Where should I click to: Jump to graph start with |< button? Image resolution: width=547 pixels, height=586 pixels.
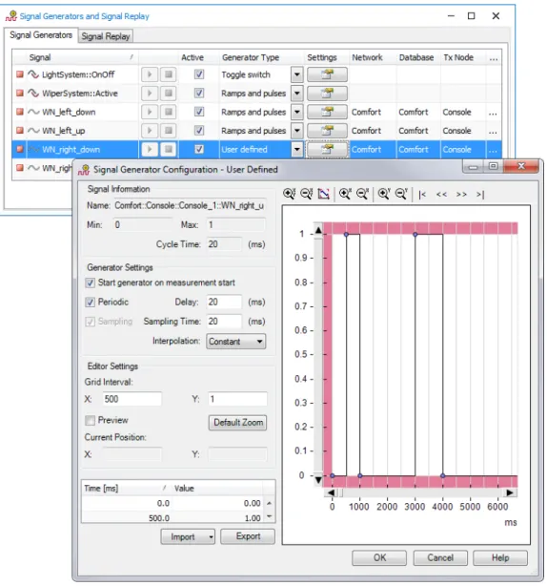click(422, 195)
